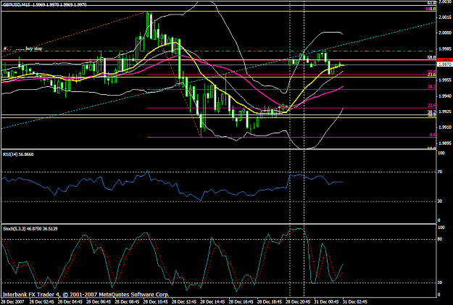Click the 1.9955 price axis label
The height and width of the screenshot is (305, 453).
445,80
